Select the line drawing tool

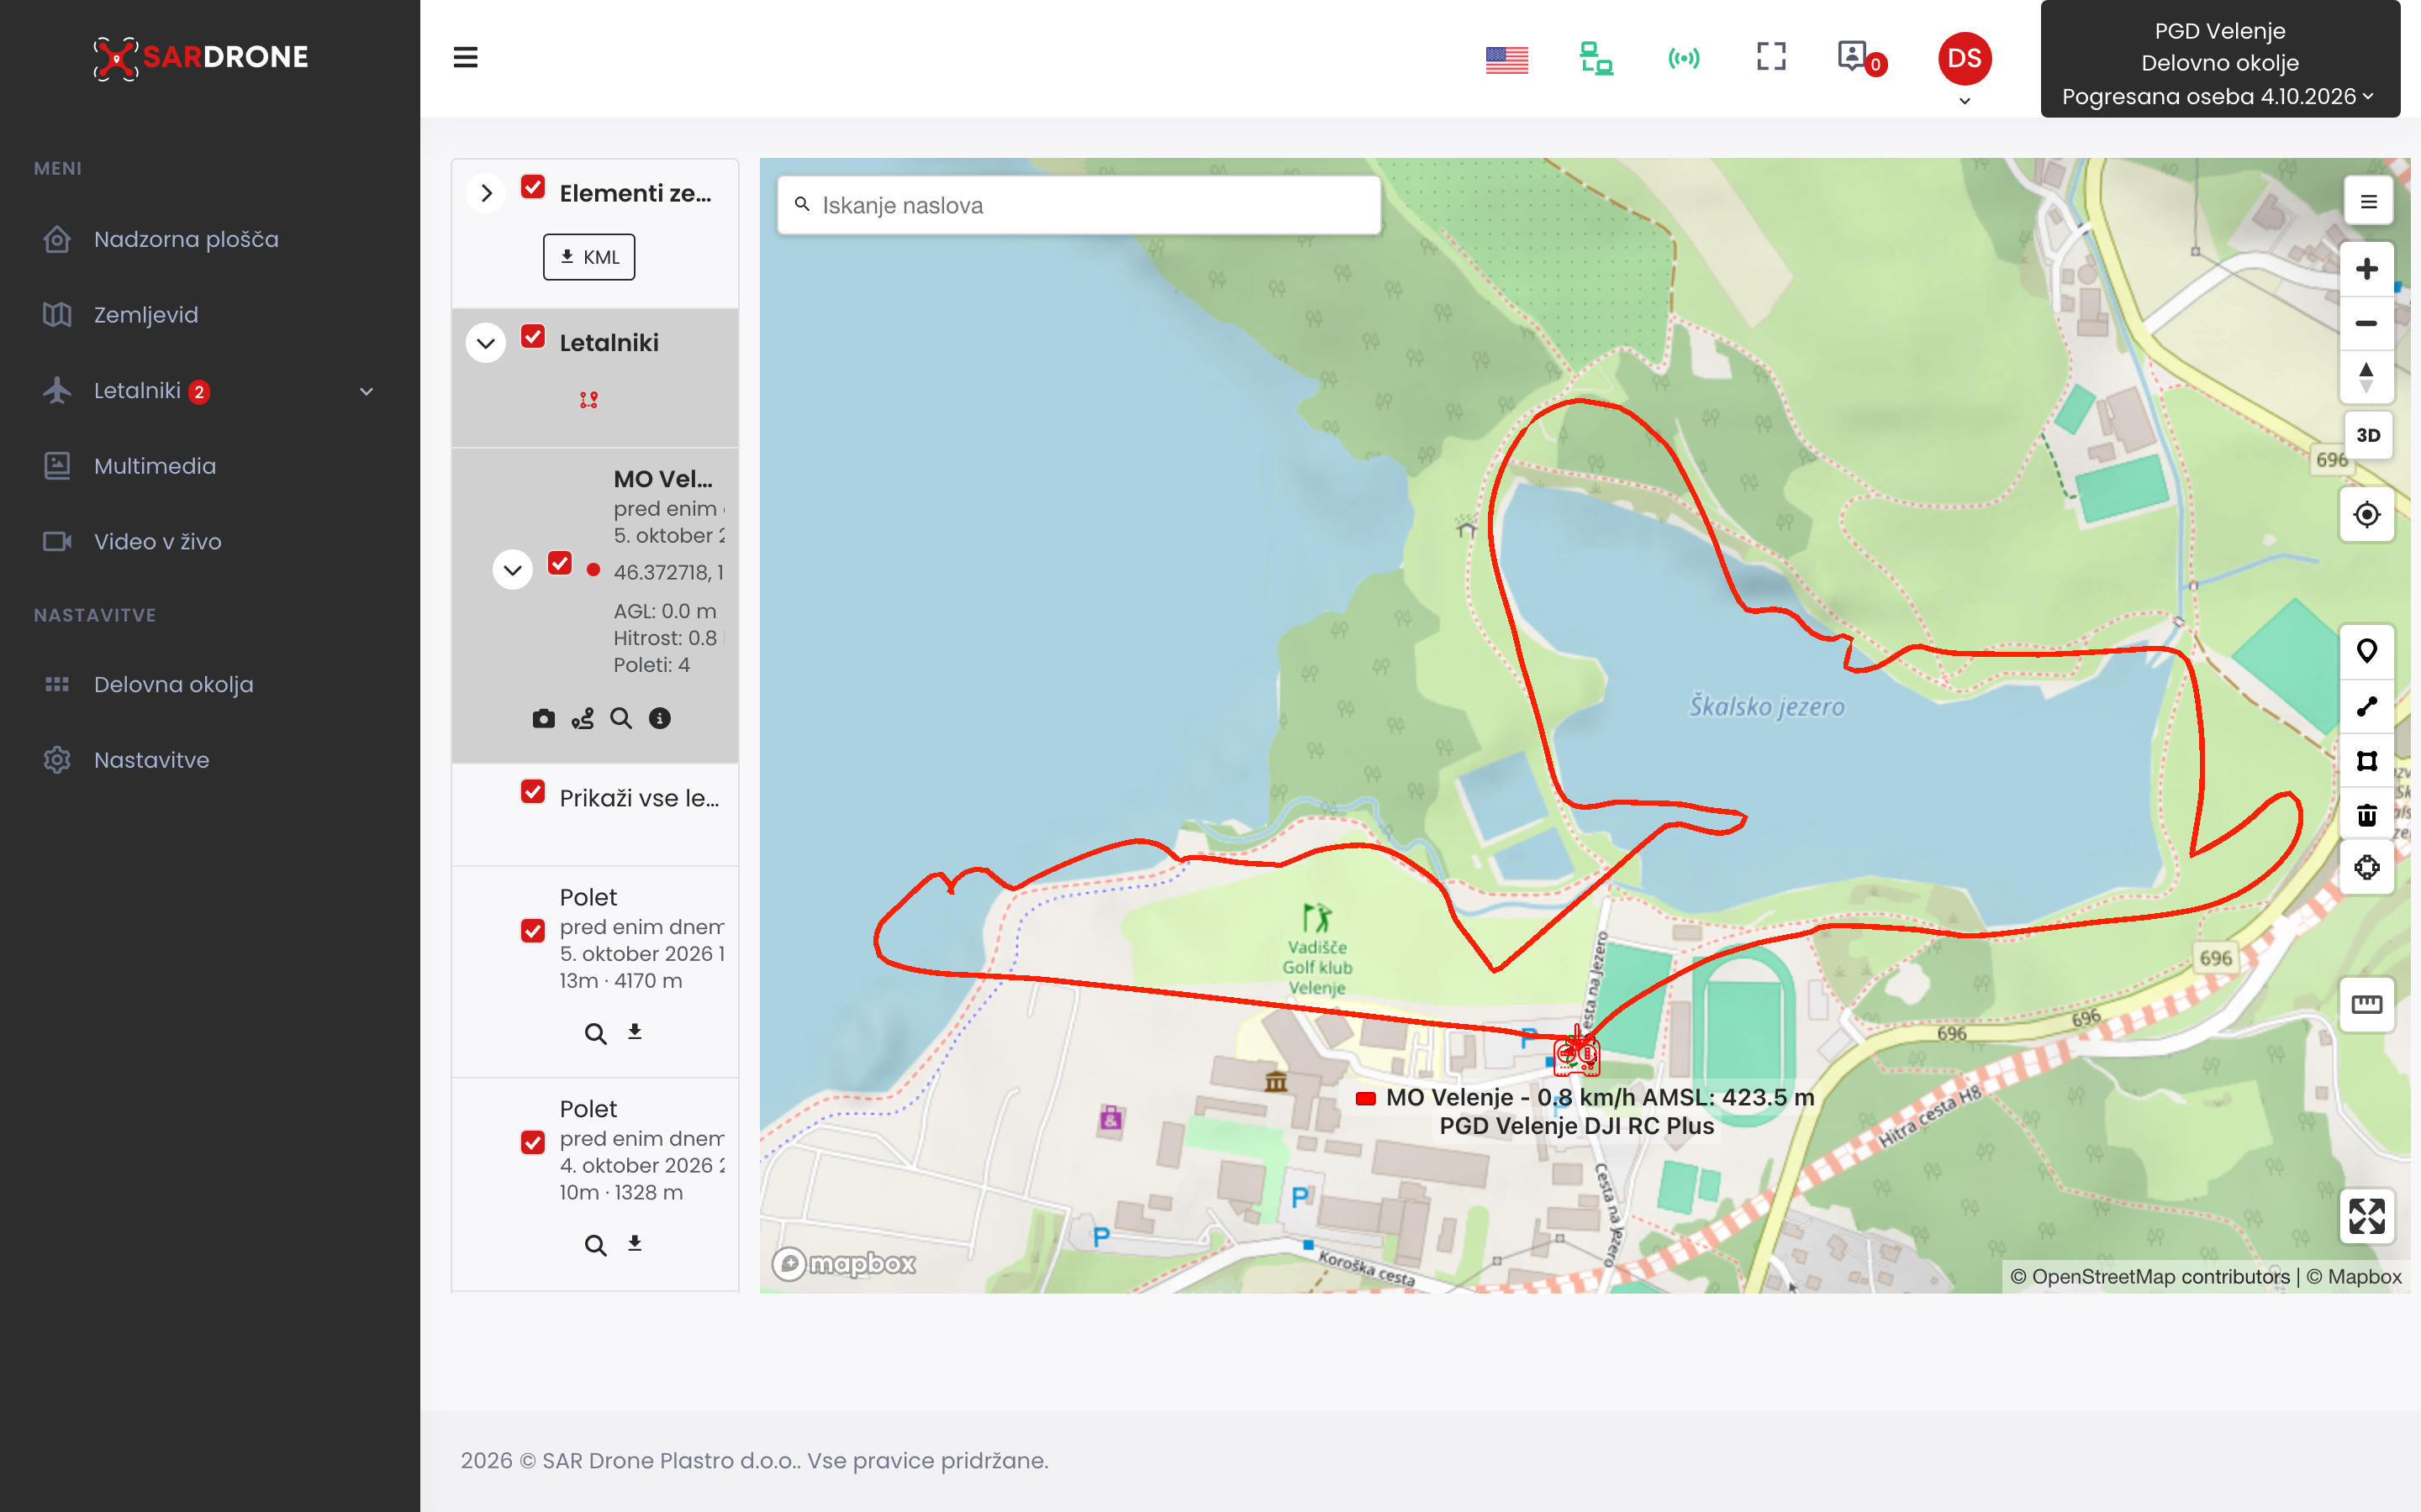coord(2366,706)
